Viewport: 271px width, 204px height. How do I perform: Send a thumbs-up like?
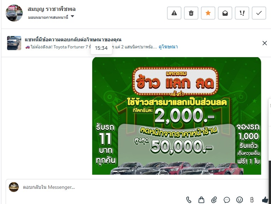(x=265, y=200)
